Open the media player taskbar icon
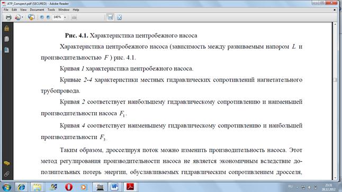Image resolution: width=342 pixels, height=192 pixels. coord(84,187)
